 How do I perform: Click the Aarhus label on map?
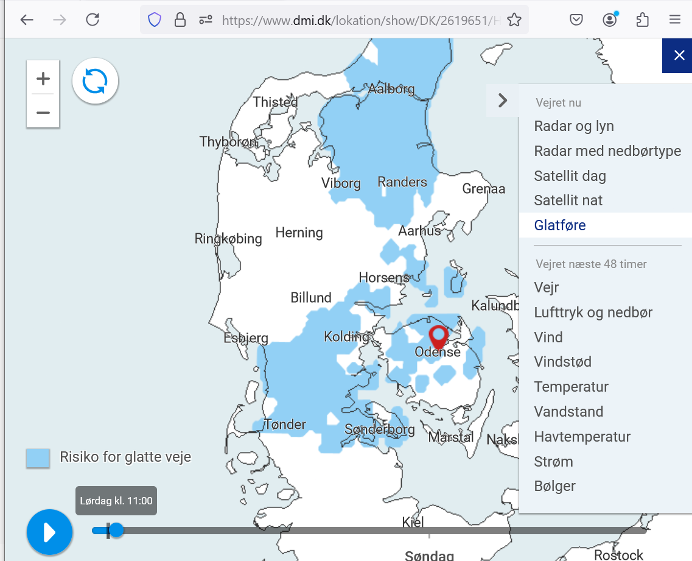tap(419, 231)
